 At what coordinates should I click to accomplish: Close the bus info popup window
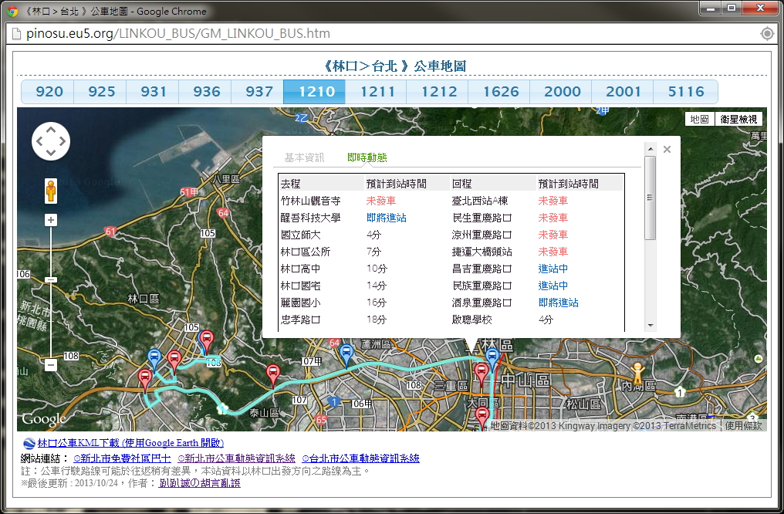pos(667,150)
